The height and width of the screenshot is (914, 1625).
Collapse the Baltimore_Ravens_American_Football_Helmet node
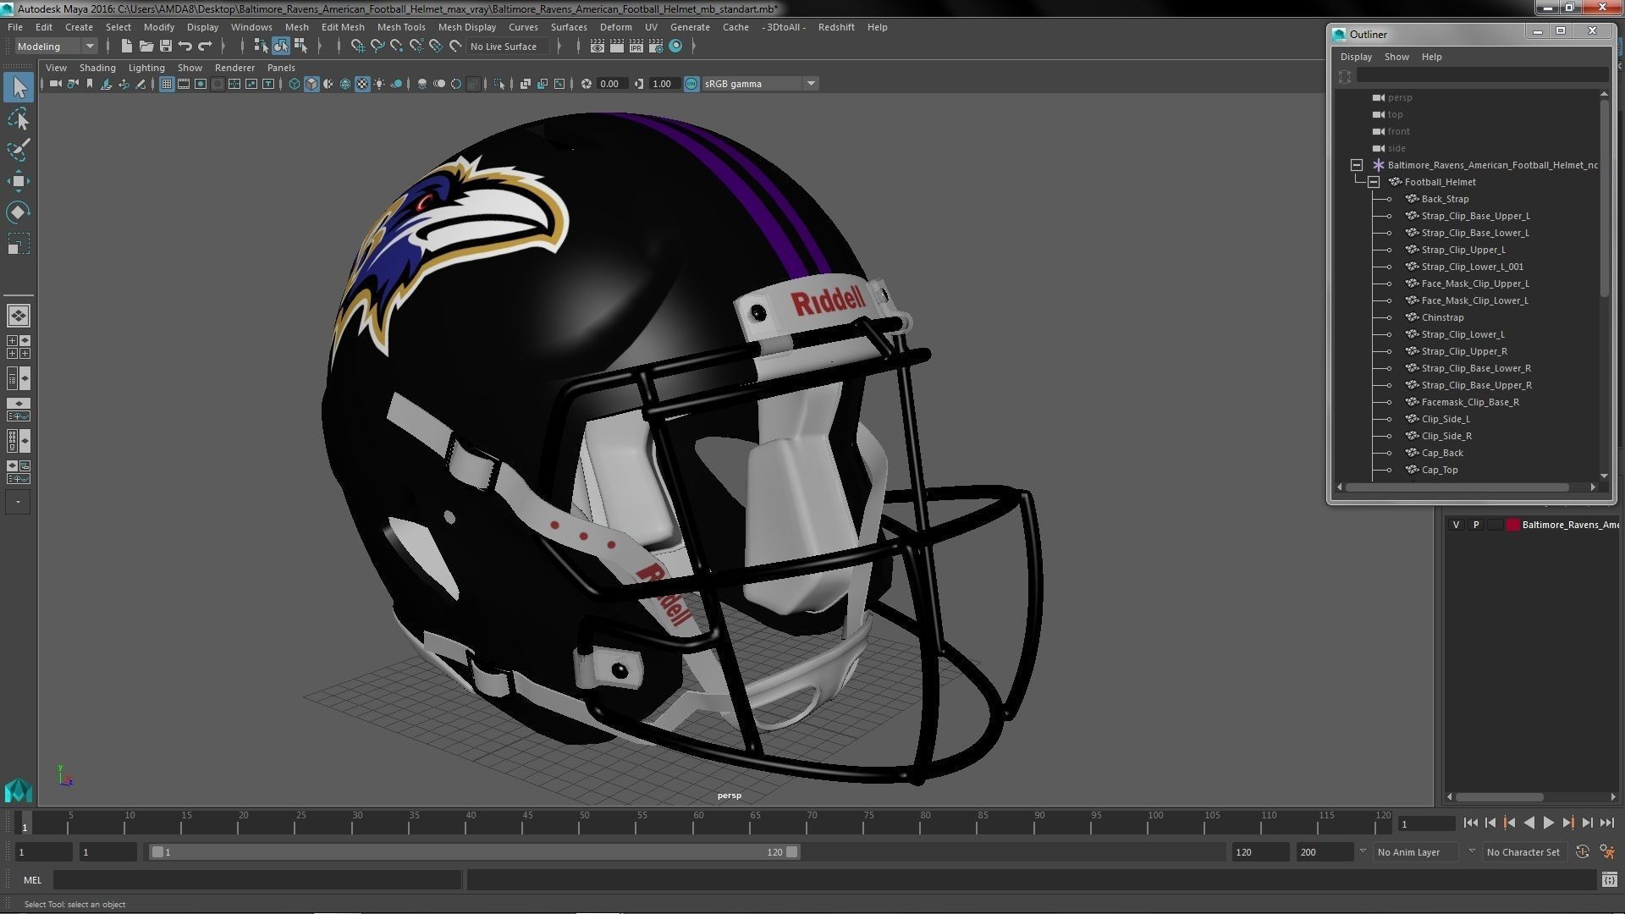point(1357,165)
